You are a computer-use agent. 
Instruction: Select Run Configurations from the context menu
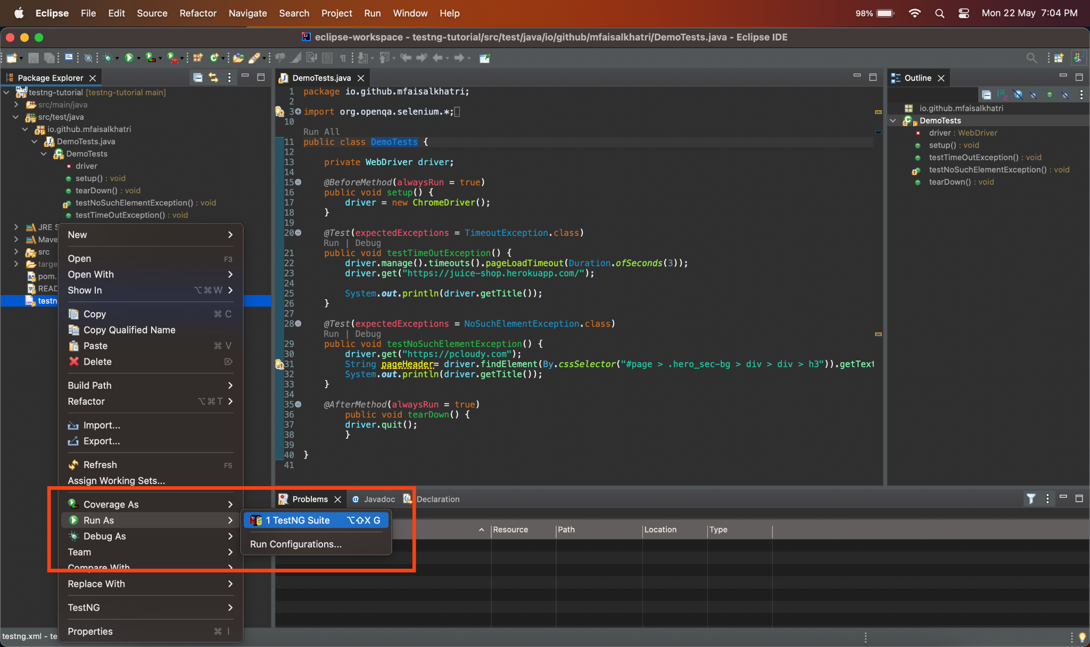tap(295, 544)
